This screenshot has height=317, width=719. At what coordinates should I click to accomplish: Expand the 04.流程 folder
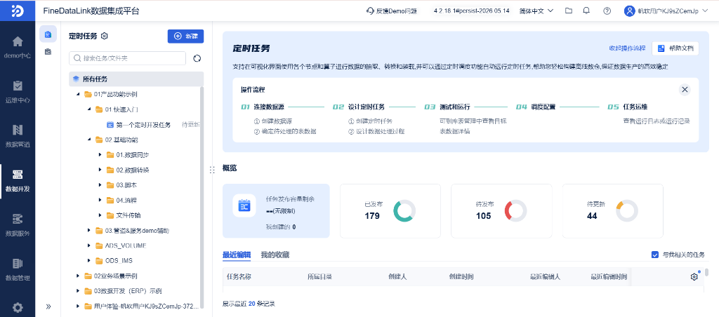pos(100,200)
